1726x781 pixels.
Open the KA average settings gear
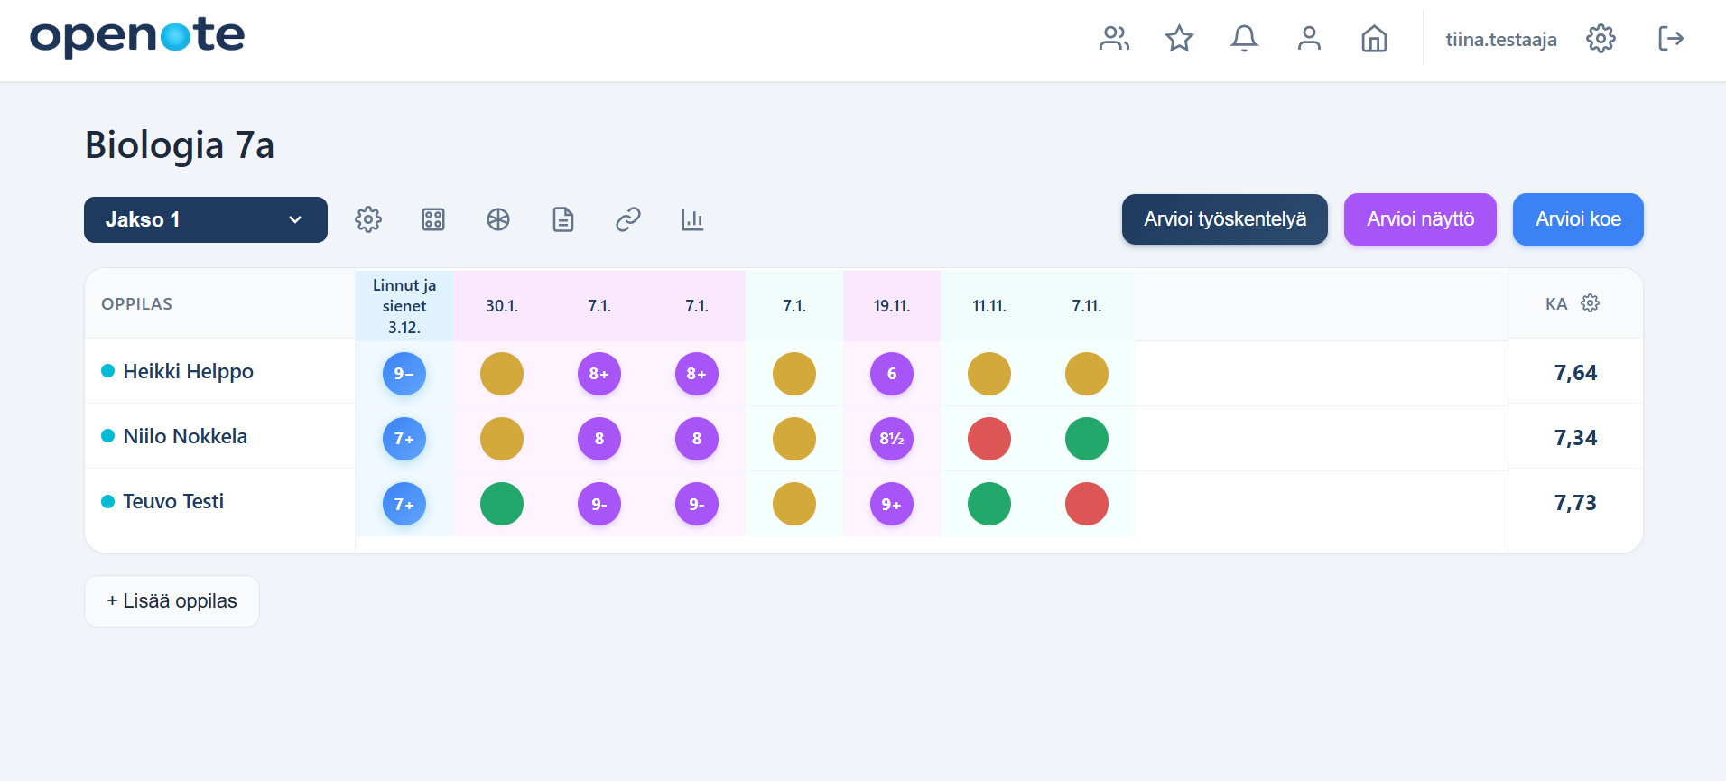click(1590, 303)
